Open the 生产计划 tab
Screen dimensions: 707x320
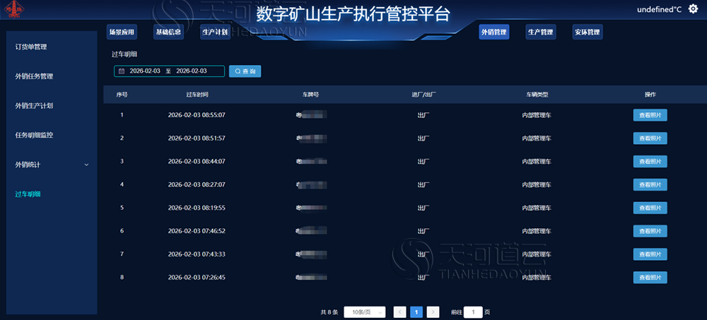215,32
